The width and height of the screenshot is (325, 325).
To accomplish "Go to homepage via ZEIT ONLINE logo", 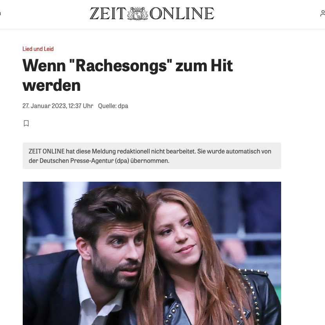I will (152, 13).
